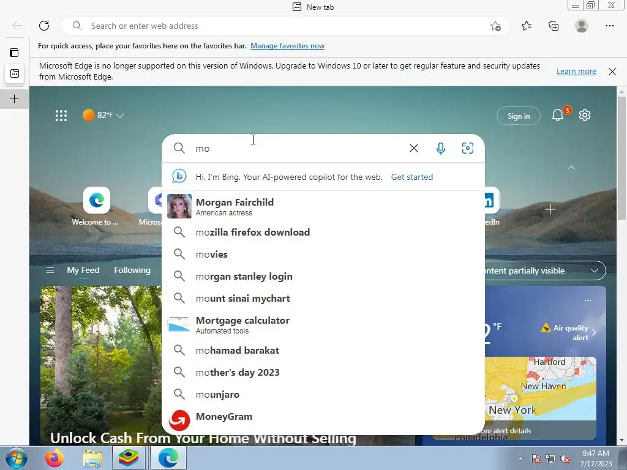Pick mount sinai mychart suggestion
This screenshot has width=627, height=470.
tap(323, 298)
